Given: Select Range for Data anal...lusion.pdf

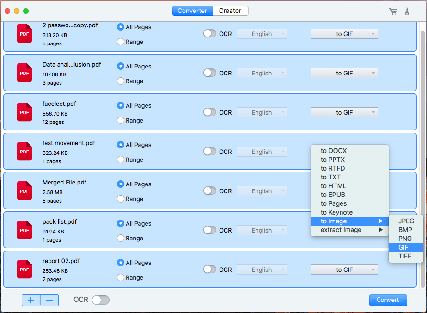Looking at the screenshot, I should tap(121, 81).
